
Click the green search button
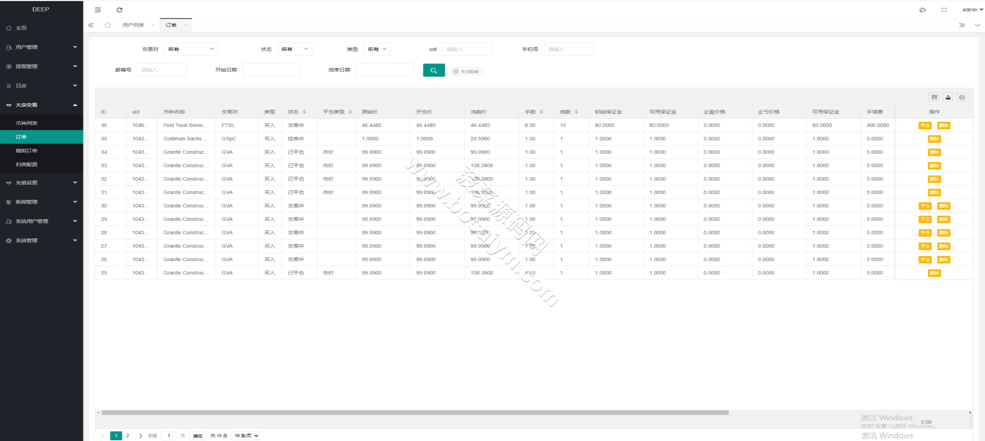(434, 70)
